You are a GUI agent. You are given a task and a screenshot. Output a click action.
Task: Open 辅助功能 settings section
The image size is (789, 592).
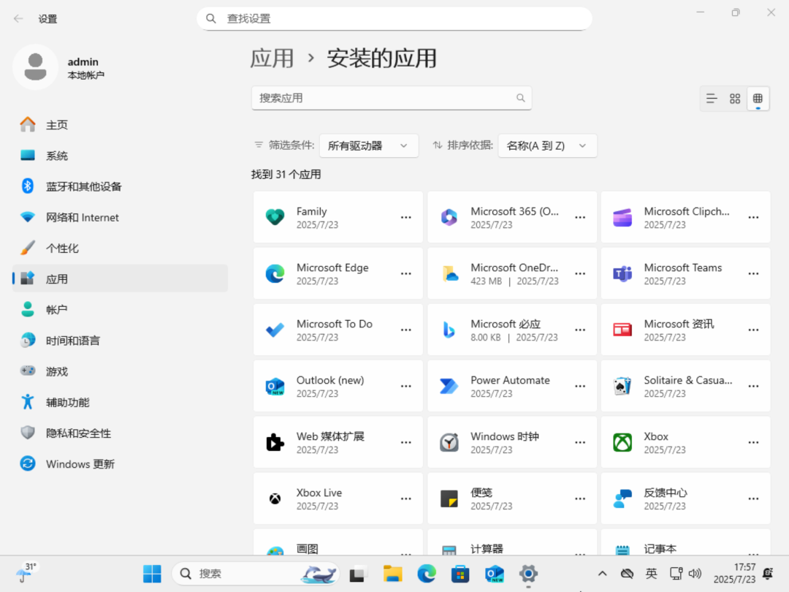120,402
